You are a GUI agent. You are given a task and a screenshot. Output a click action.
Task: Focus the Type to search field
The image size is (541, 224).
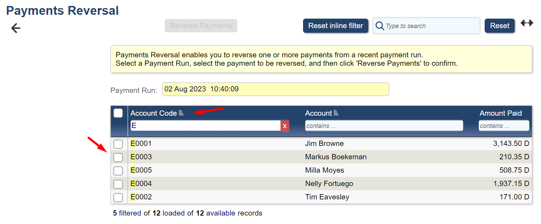(x=431, y=26)
